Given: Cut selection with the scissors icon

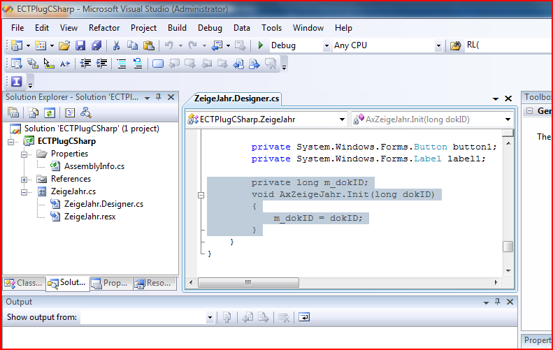Looking at the screenshot, I should [x=116, y=45].
